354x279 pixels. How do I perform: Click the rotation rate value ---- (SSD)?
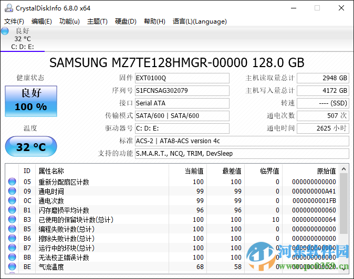(x=323, y=103)
